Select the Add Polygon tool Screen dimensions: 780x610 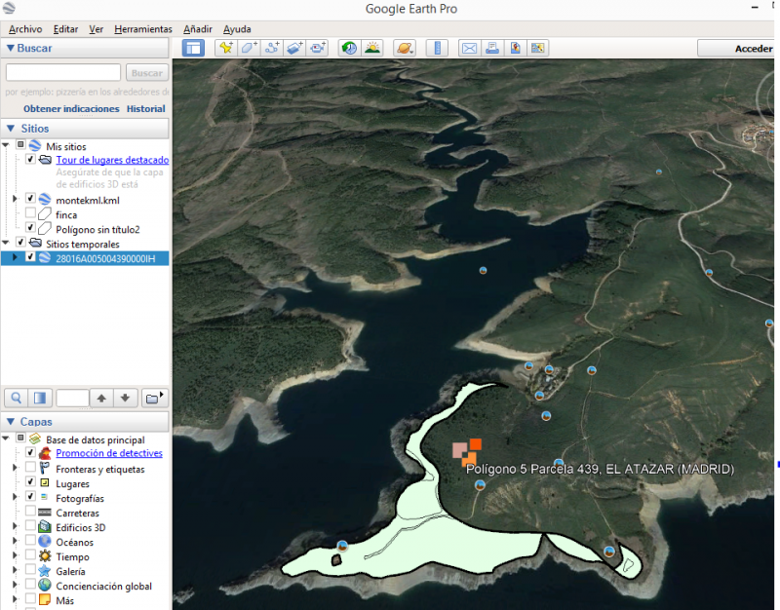point(250,48)
